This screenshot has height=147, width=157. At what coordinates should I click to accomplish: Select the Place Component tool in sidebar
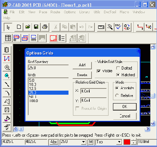point(7,50)
